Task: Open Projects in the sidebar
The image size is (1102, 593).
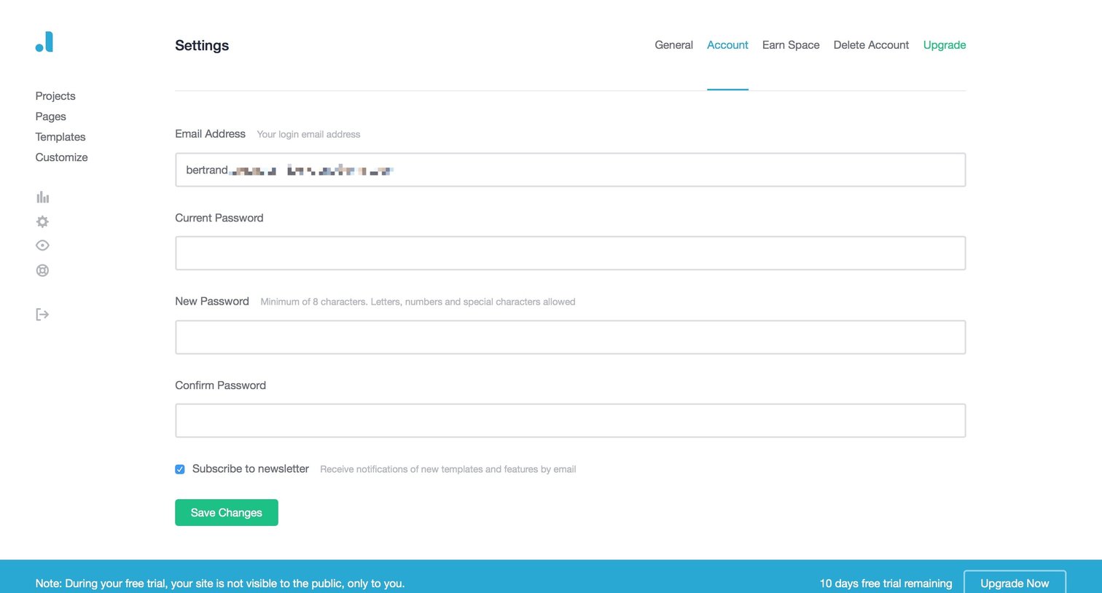Action: tap(55, 96)
